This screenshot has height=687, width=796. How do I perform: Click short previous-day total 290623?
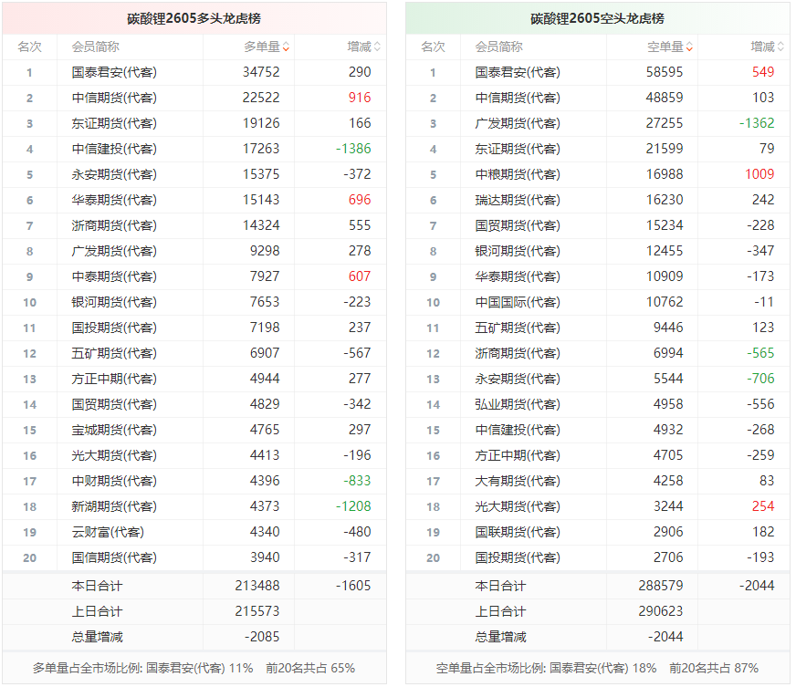click(661, 611)
